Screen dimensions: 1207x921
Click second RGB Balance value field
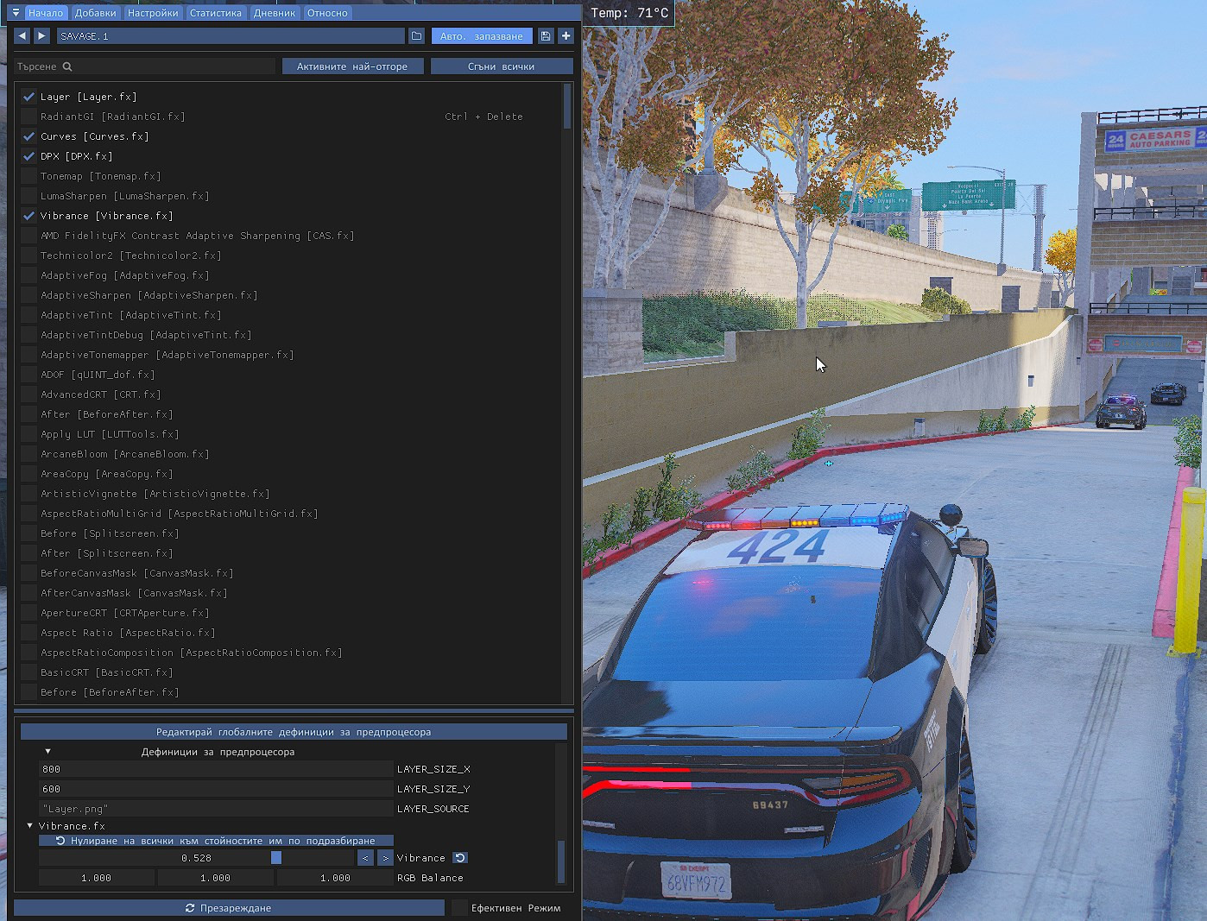pos(216,878)
